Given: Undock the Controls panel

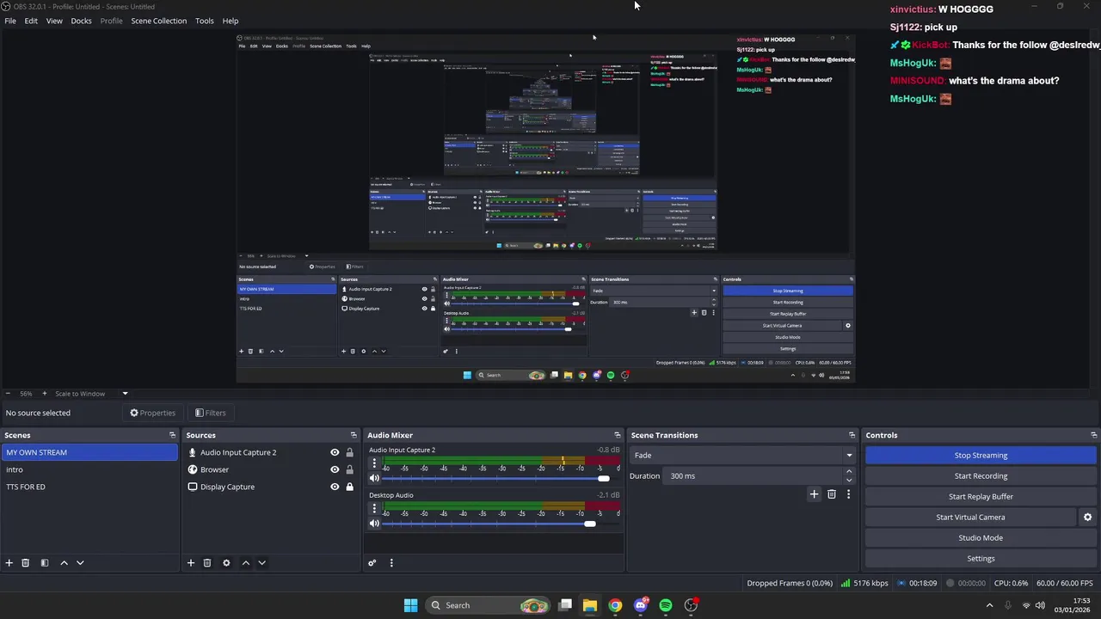Looking at the screenshot, I should [x=1093, y=435].
